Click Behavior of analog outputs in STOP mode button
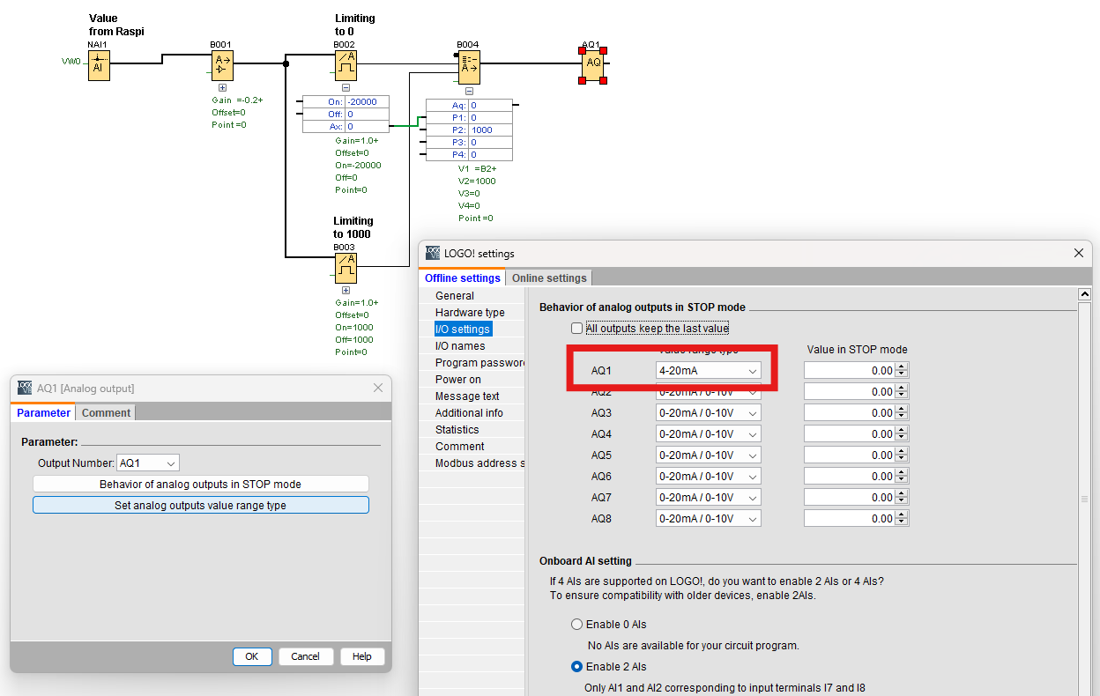 tap(200, 485)
